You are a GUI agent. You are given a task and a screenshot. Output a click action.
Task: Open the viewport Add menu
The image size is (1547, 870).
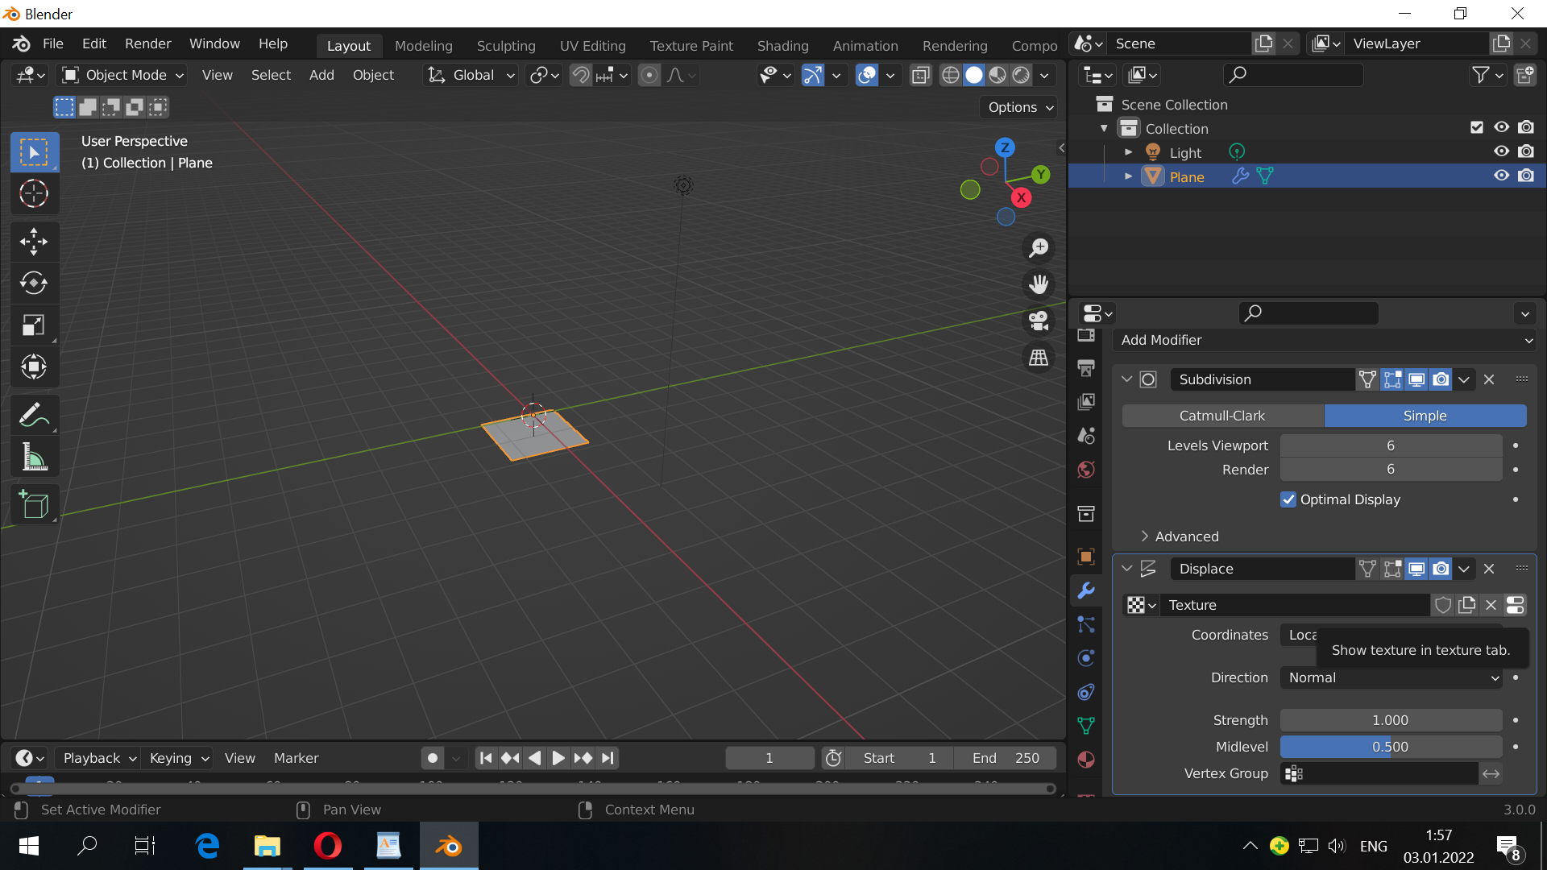(x=321, y=75)
